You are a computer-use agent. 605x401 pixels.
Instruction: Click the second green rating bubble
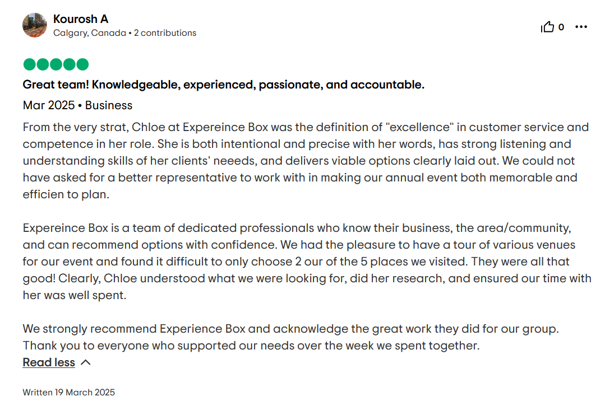[43, 64]
